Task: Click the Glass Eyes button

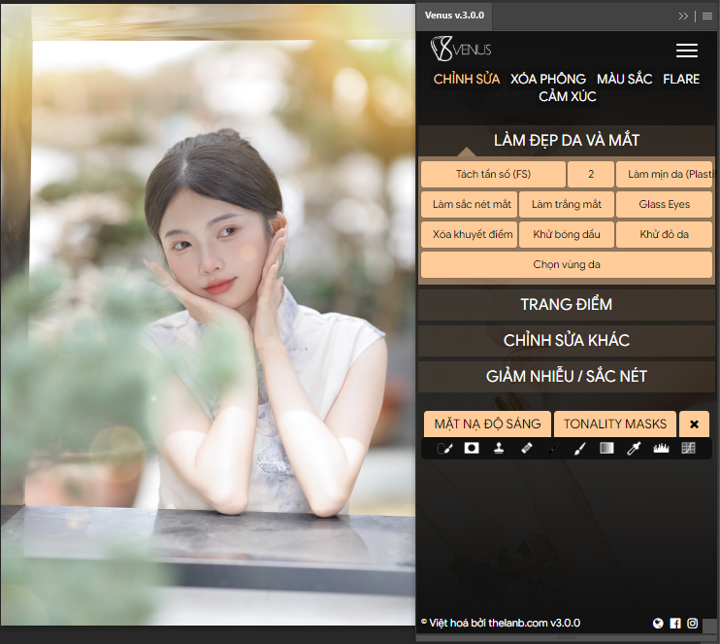Action: click(664, 204)
